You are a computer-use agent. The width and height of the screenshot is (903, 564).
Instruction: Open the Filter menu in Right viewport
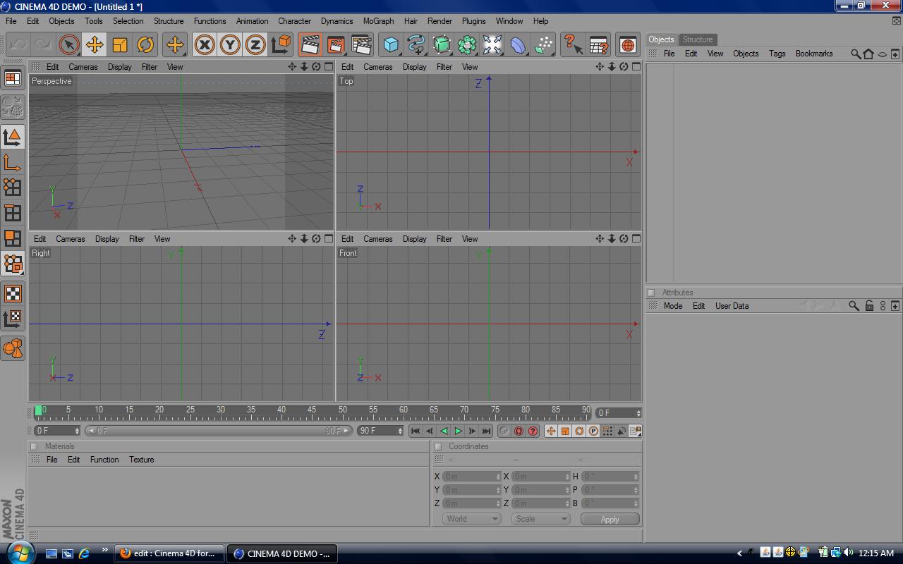(x=136, y=239)
